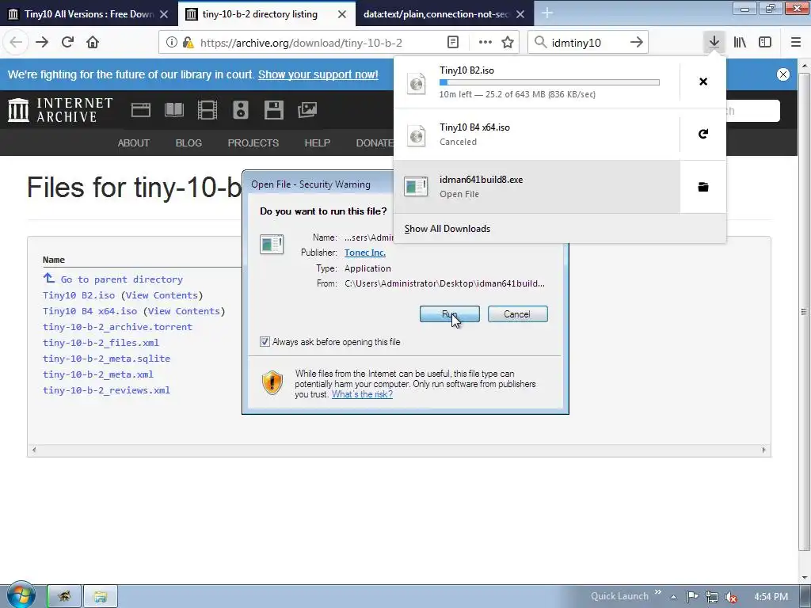Click Go to parent directory

[122, 279]
